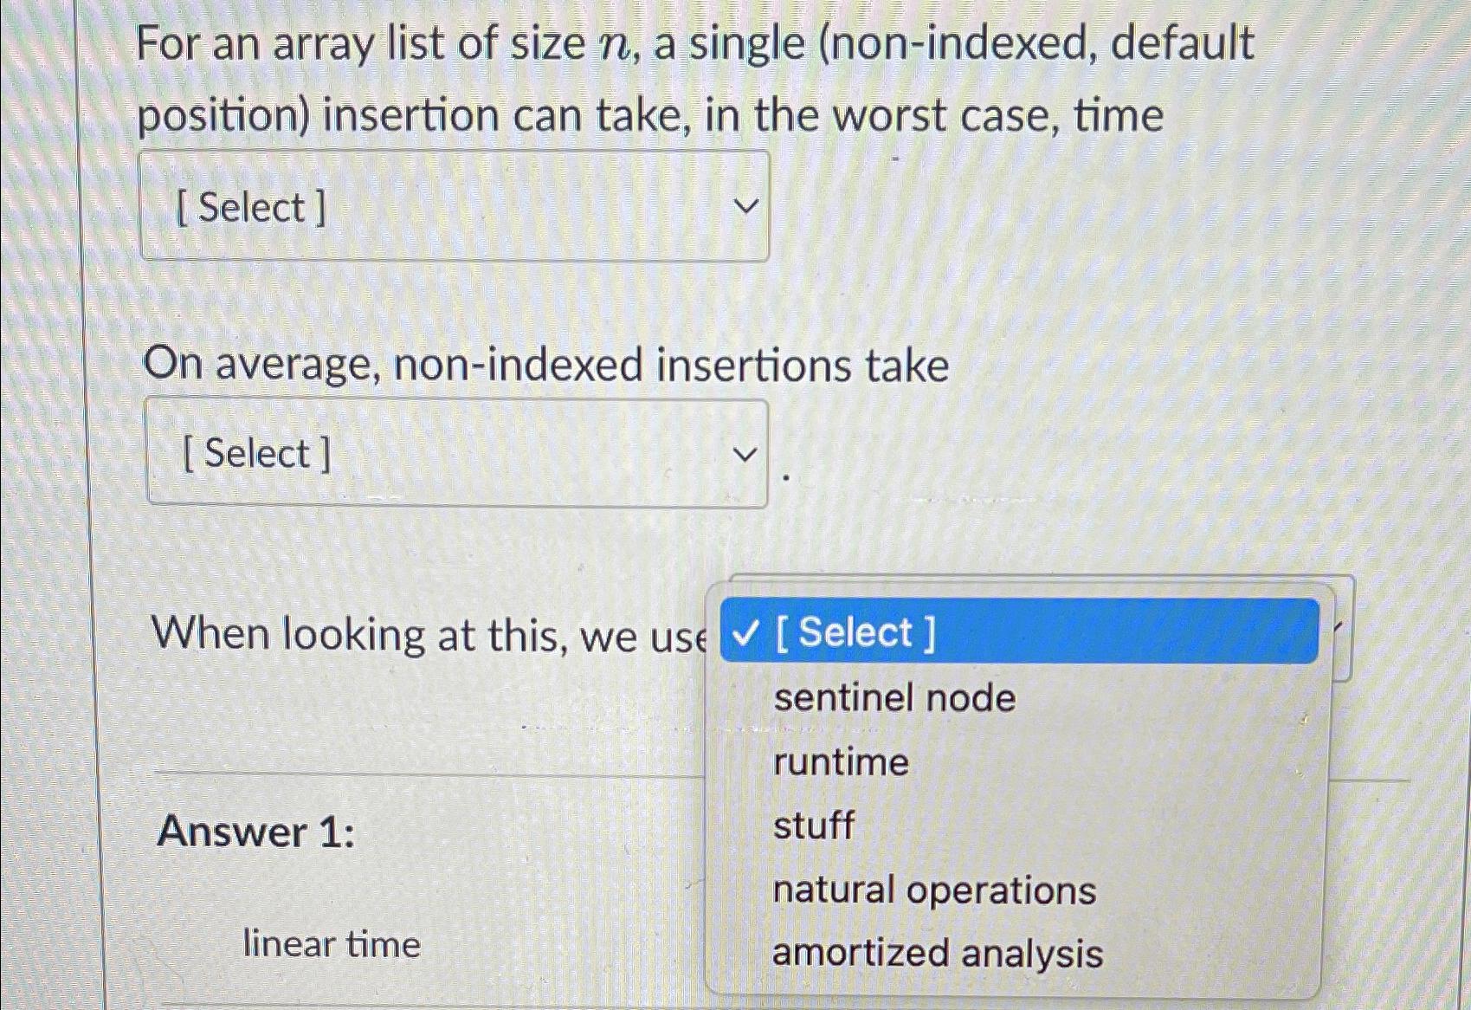Click the 'When looking at this' sentence
The image size is (1471, 1010).
(424, 633)
